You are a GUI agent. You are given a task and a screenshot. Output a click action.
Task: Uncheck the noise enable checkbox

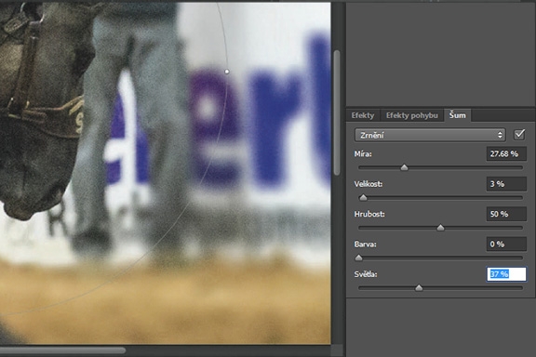point(519,135)
